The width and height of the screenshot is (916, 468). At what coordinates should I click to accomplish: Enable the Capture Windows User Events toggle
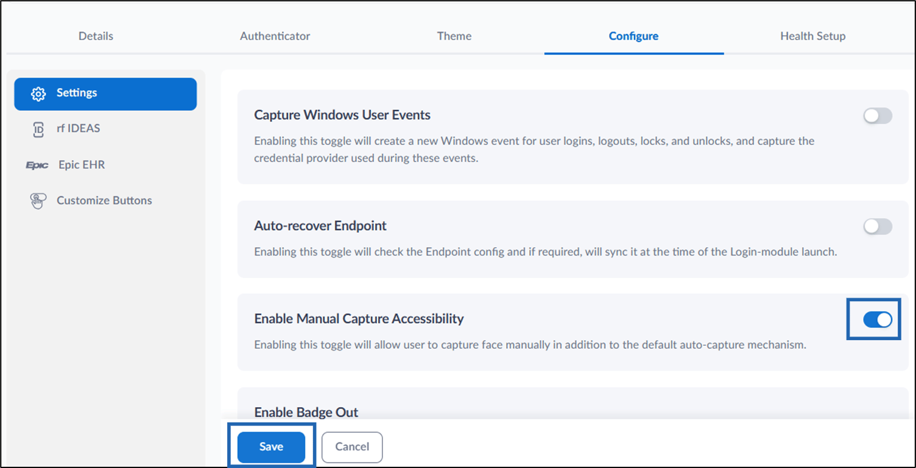(x=878, y=116)
